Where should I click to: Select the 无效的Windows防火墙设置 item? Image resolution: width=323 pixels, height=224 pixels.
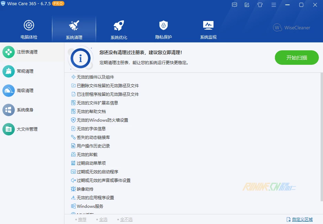[102, 120]
